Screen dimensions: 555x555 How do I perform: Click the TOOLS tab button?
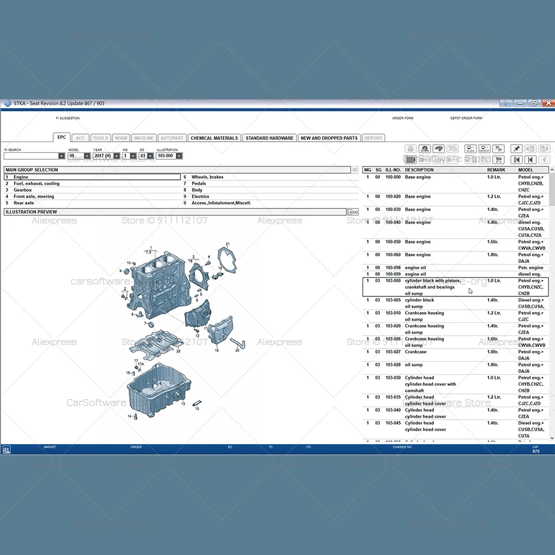coord(100,138)
